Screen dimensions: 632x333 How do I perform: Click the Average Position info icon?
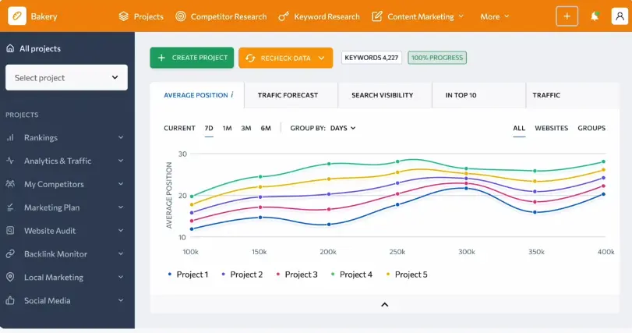point(232,94)
